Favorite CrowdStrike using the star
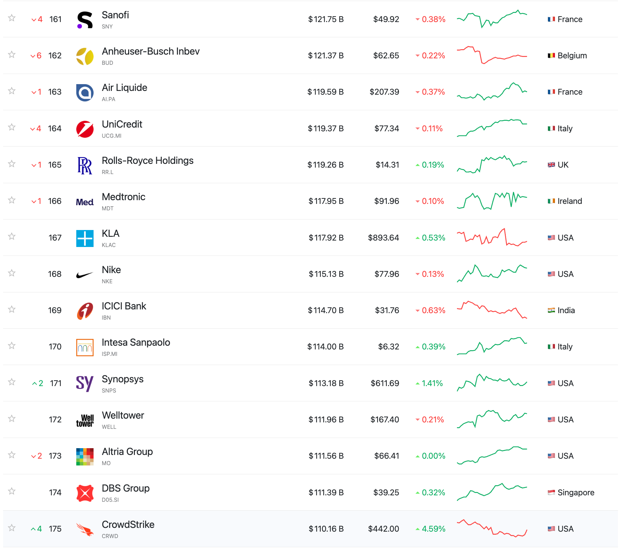The image size is (619, 553). coord(12,528)
